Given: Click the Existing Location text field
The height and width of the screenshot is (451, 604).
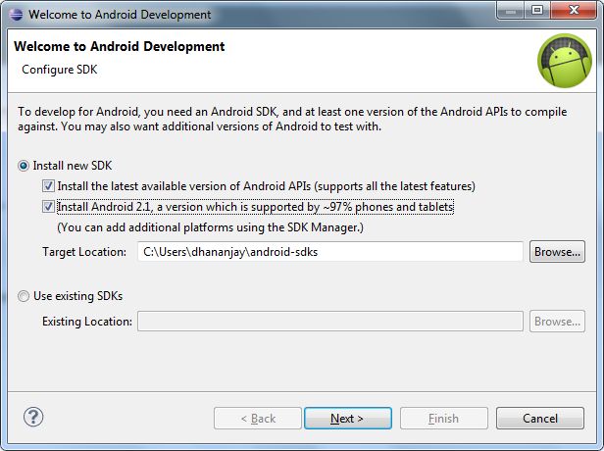Looking at the screenshot, I should coord(329,322).
